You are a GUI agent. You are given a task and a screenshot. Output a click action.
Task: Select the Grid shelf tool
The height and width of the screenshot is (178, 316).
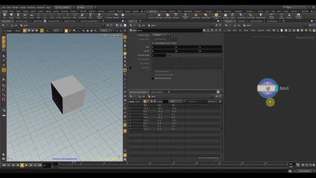[32, 16]
